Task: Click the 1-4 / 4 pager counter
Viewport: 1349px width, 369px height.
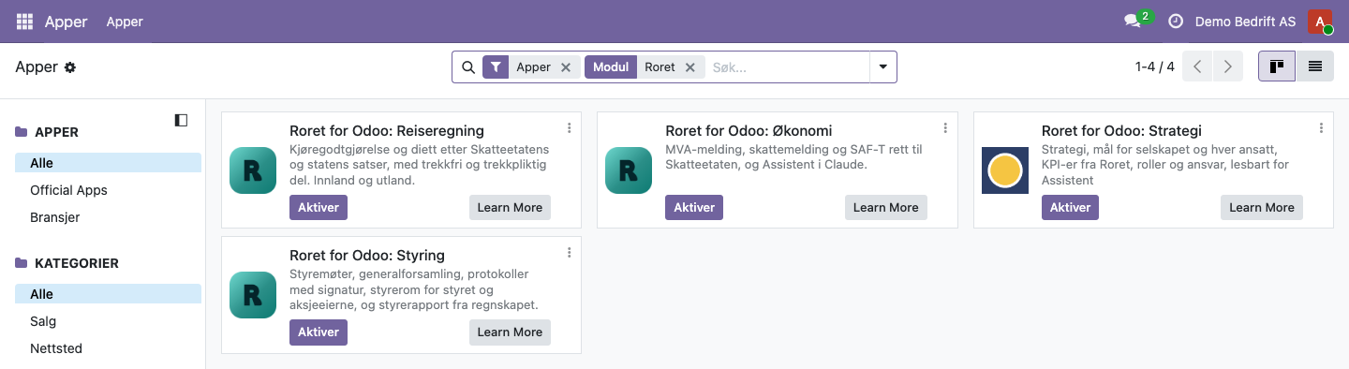Action: tap(1154, 66)
